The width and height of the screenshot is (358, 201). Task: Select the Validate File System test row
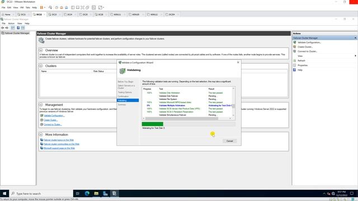tap(187, 99)
